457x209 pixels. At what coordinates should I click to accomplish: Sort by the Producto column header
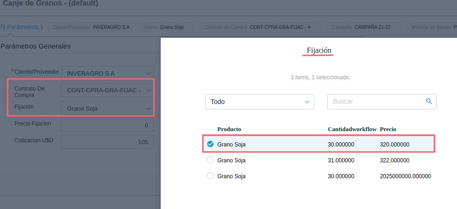coord(229,129)
